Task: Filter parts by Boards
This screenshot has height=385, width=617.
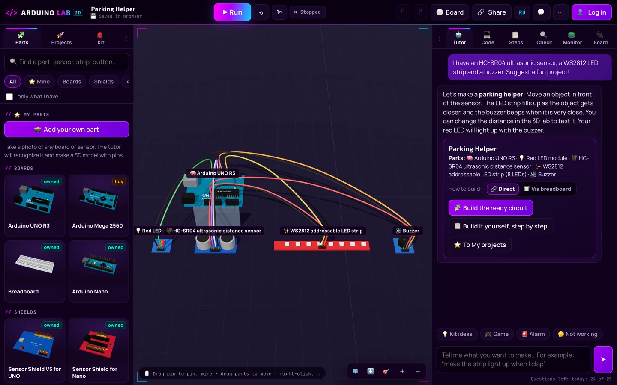Action: pos(72,82)
